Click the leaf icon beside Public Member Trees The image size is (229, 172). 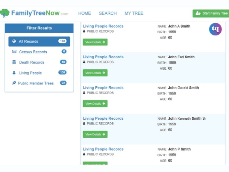pos(14,83)
